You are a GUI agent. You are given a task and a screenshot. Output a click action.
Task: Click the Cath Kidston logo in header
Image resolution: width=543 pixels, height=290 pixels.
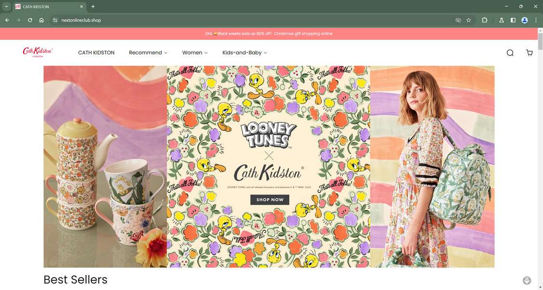point(38,52)
